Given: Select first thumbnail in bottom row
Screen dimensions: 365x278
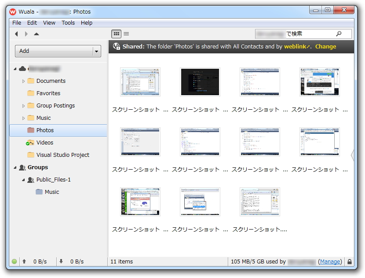Looking at the screenshot, I should click(140, 202).
